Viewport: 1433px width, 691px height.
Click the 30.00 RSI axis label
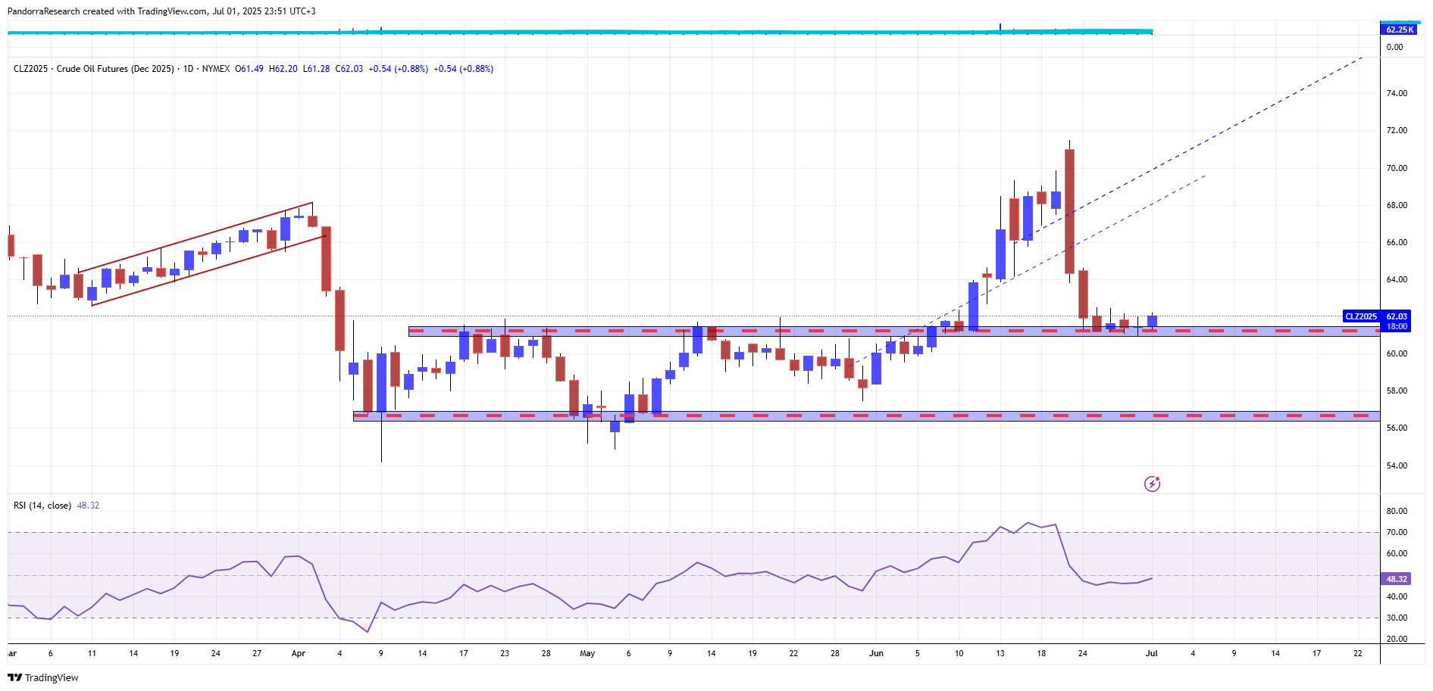[x=1397, y=618]
